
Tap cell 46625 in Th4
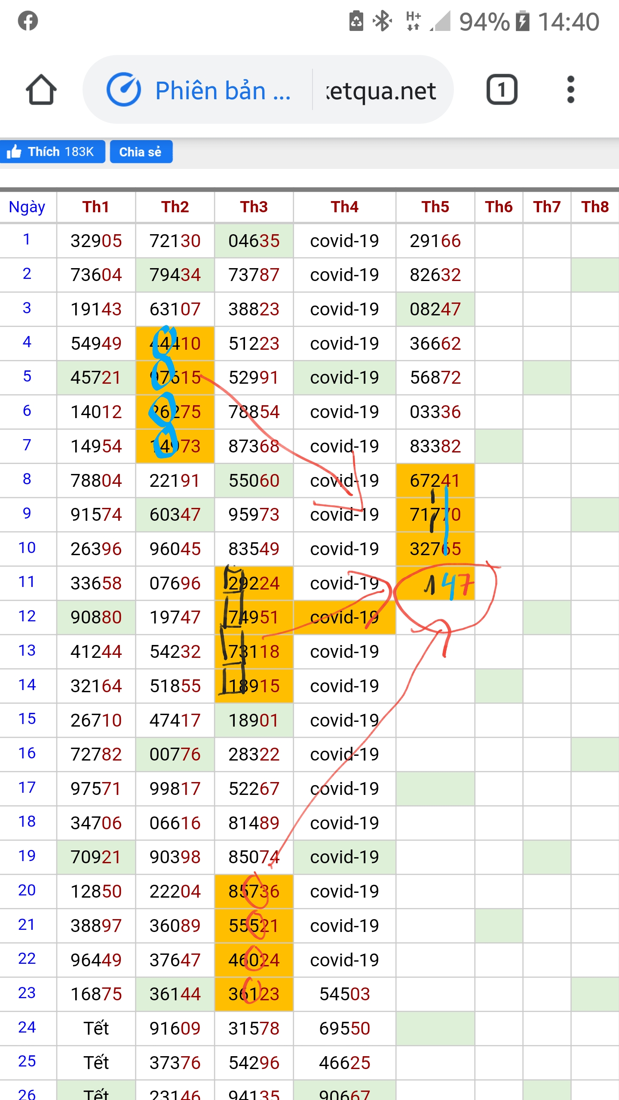[345, 1063]
